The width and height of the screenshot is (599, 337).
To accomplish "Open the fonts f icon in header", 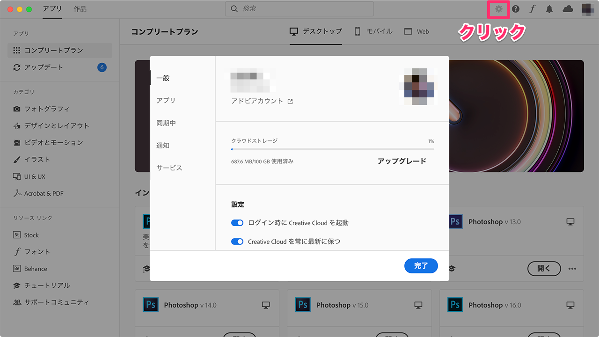I will (x=532, y=9).
